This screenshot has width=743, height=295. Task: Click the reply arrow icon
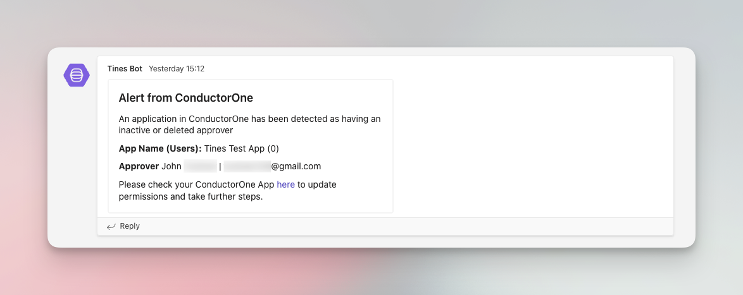point(111,226)
